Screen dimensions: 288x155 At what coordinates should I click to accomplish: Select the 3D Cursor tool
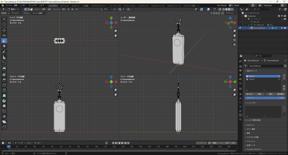pos(4,24)
